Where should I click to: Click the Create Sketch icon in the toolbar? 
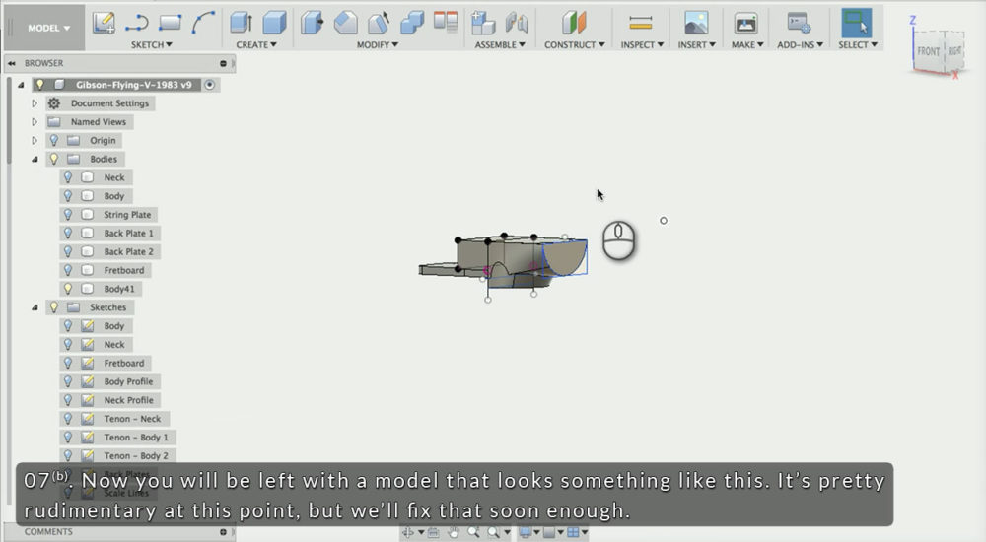(105, 22)
